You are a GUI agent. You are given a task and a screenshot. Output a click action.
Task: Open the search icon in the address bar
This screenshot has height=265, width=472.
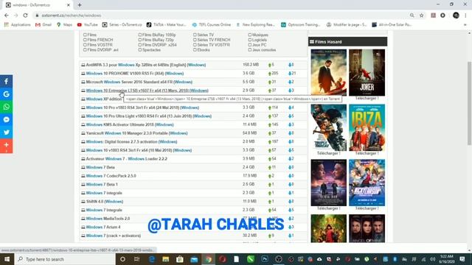412,15
